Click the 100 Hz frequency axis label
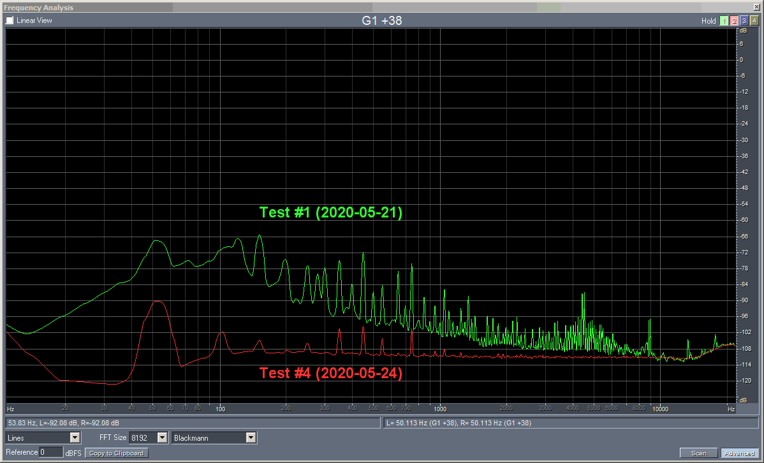Image resolution: width=764 pixels, height=463 pixels. pyautogui.click(x=220, y=409)
